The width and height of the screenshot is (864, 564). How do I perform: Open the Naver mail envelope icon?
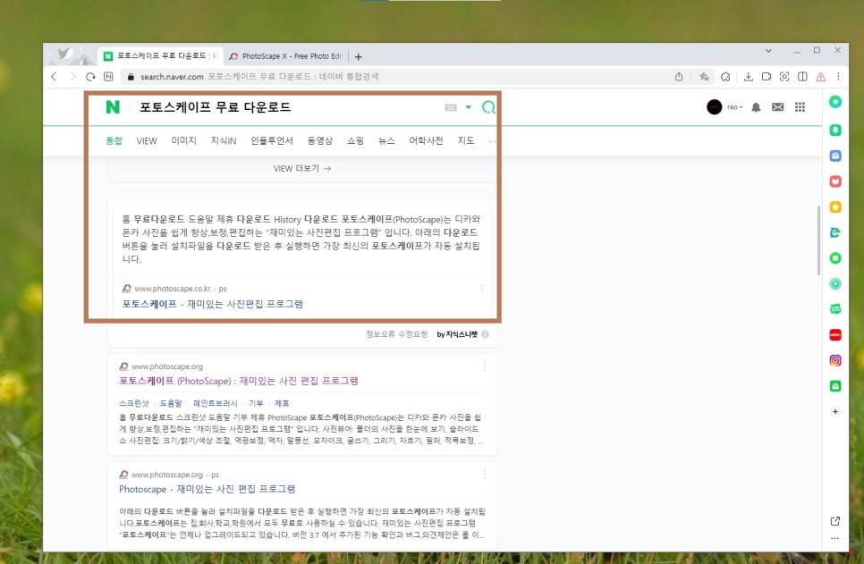[778, 107]
